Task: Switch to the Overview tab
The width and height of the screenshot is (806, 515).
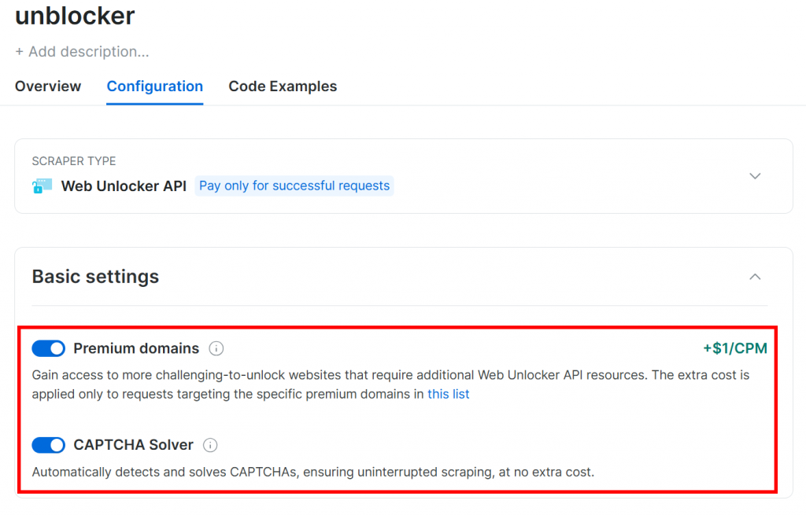Action: pos(47,86)
